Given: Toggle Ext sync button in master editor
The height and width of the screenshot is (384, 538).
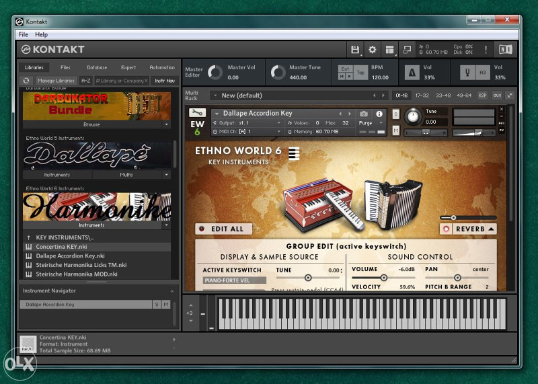Looking at the screenshot, I should tap(345, 69).
